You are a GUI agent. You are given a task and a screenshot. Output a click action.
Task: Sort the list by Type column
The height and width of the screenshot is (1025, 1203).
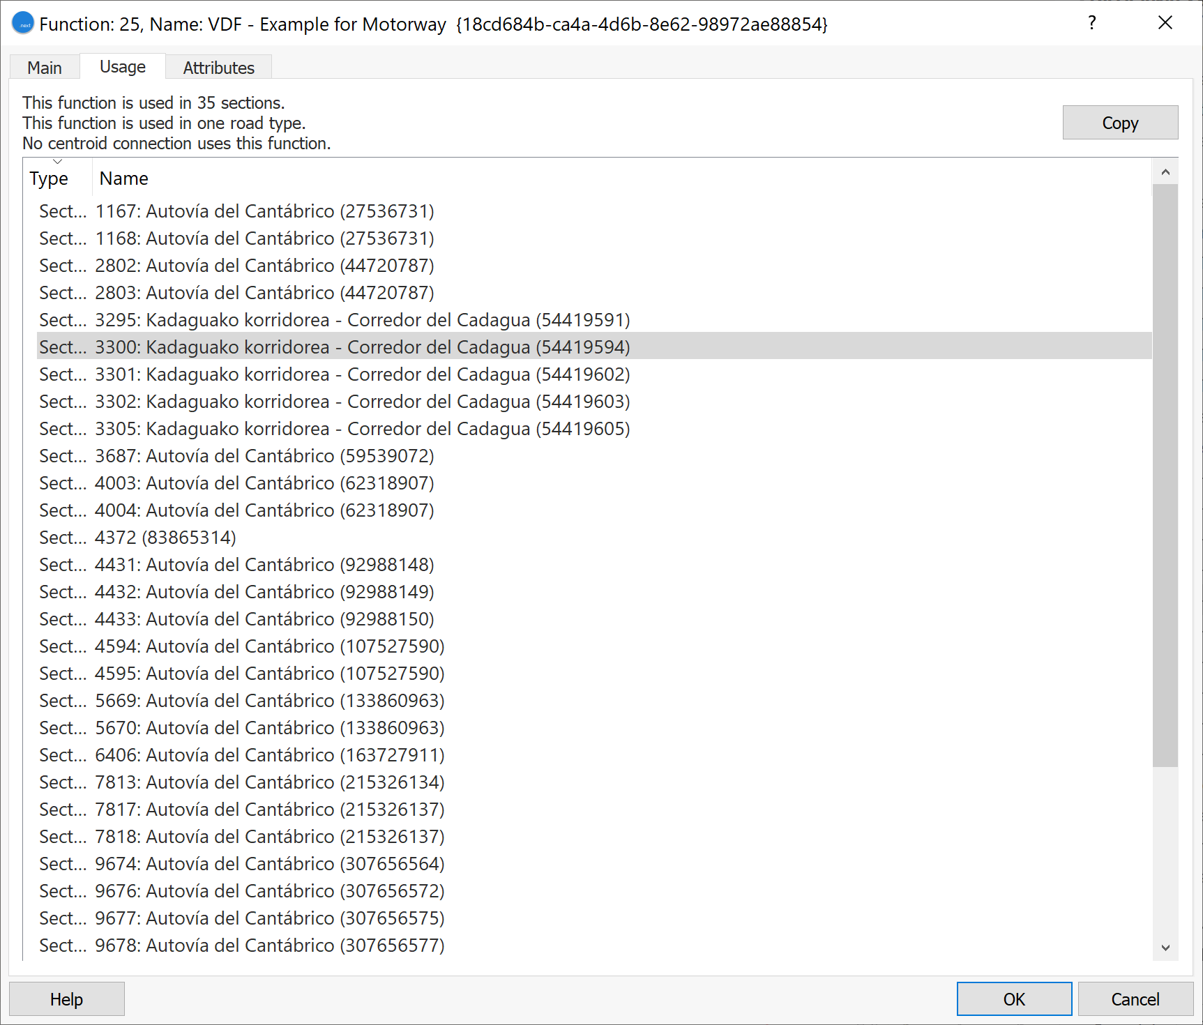pyautogui.click(x=49, y=179)
